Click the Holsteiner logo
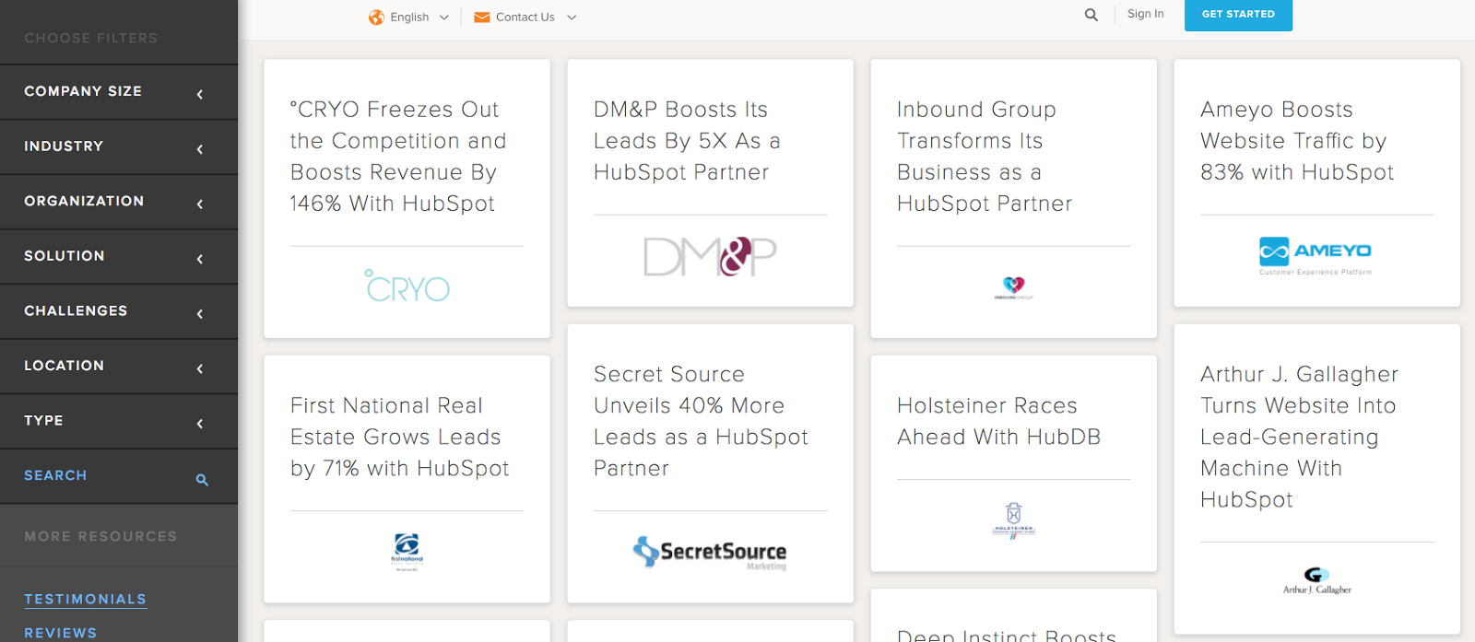This screenshot has width=1475, height=642. (x=1013, y=520)
